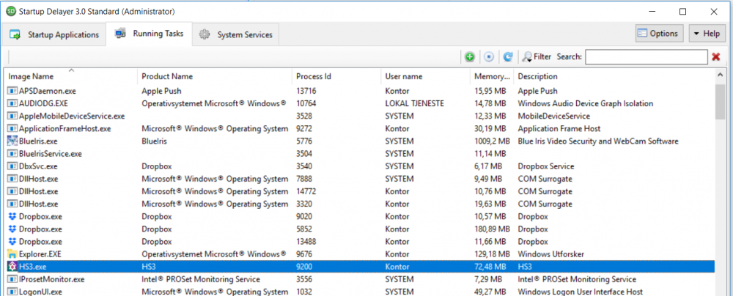Open the Help dropdown menu

click(x=707, y=34)
